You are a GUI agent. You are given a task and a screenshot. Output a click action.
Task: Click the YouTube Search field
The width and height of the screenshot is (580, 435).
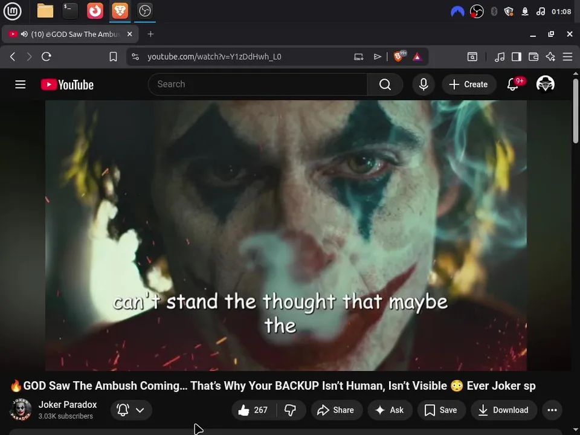pos(257,85)
